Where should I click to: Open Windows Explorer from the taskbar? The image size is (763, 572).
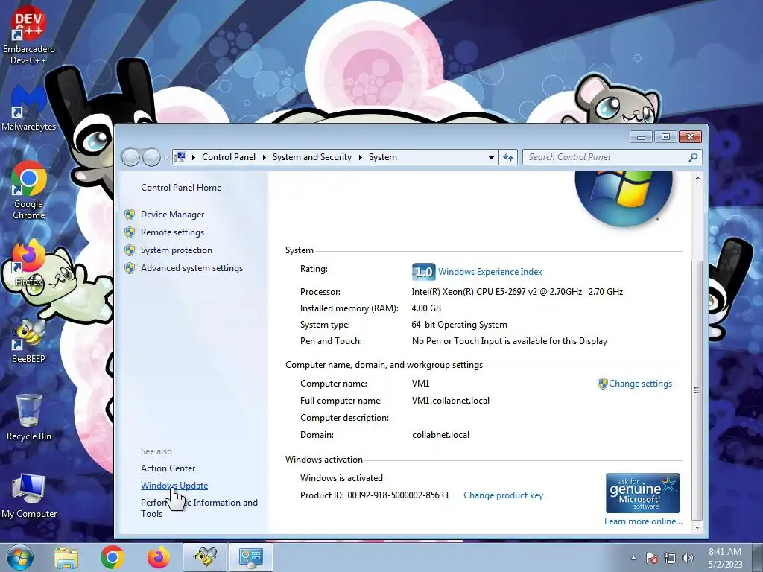pyautogui.click(x=66, y=557)
